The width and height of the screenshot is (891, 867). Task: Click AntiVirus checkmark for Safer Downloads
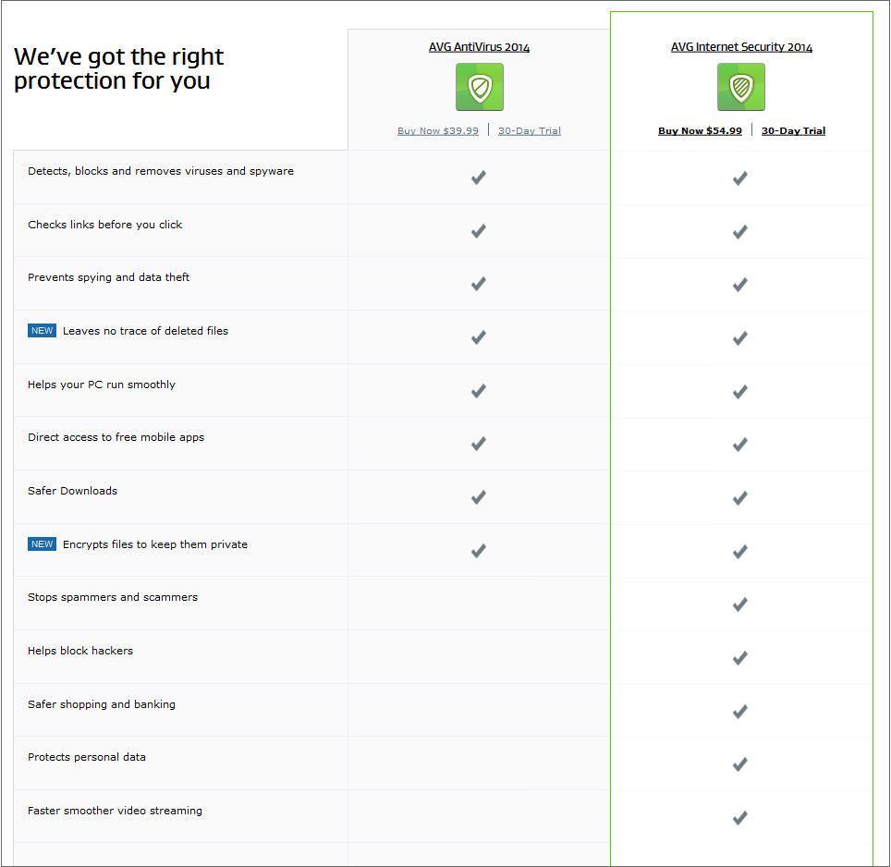pyautogui.click(x=479, y=497)
